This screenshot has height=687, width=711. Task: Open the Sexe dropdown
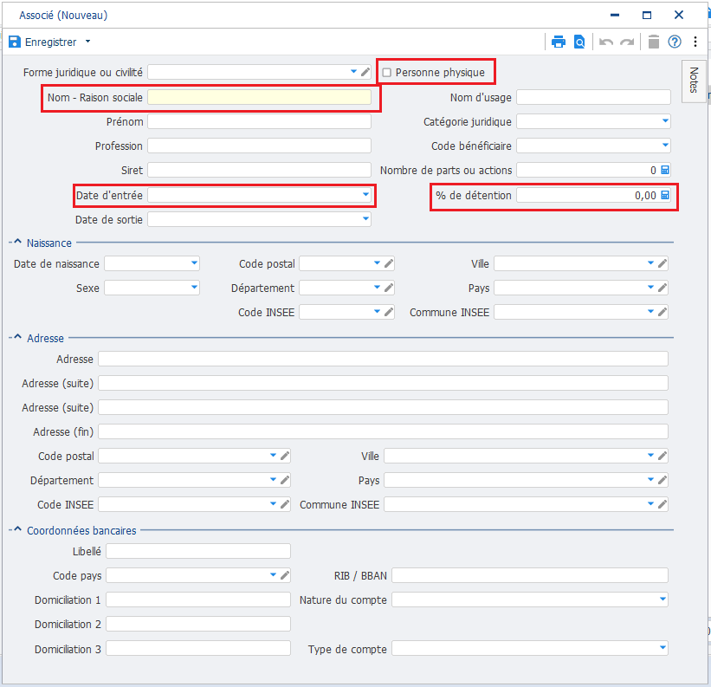click(194, 288)
